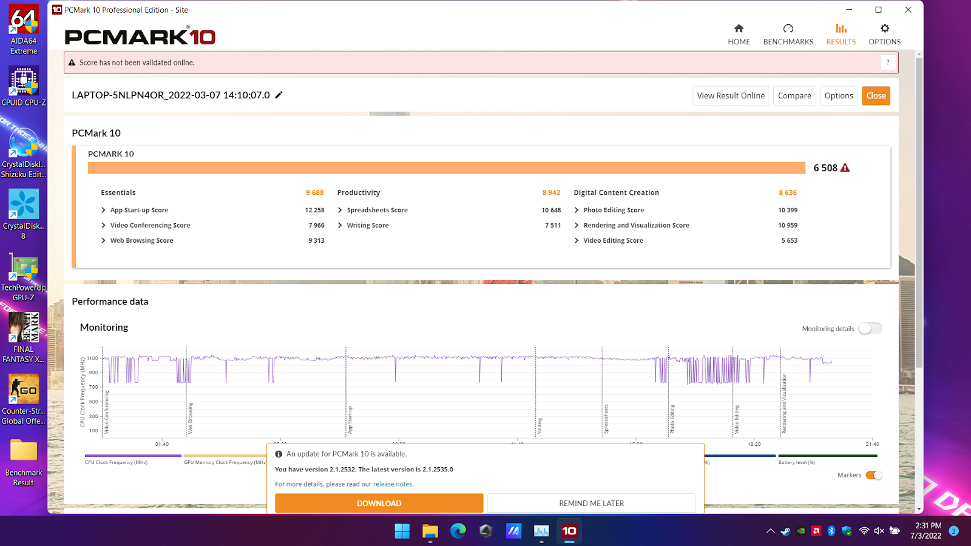Click the PCMark 10 orange score bar

tap(447, 168)
